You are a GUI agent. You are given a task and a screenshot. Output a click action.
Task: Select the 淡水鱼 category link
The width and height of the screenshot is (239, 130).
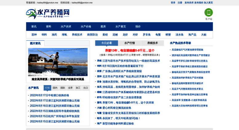[x=180, y=35]
